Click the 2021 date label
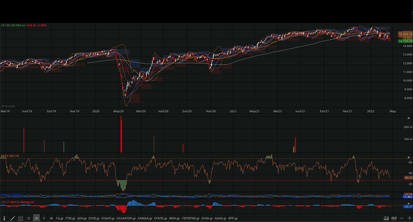413x222 pixels. [233, 111]
